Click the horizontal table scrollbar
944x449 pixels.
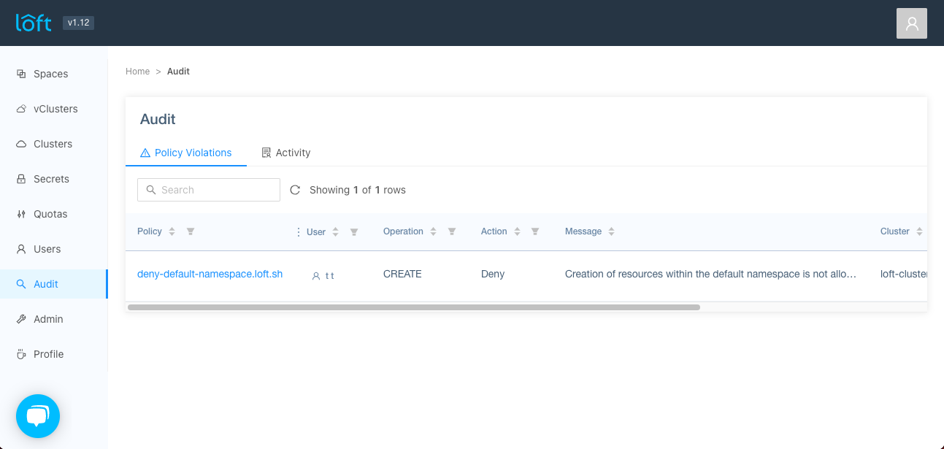click(x=413, y=307)
